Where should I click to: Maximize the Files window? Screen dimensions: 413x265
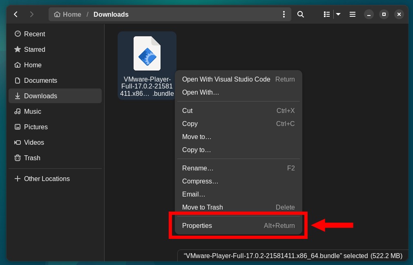[384, 14]
